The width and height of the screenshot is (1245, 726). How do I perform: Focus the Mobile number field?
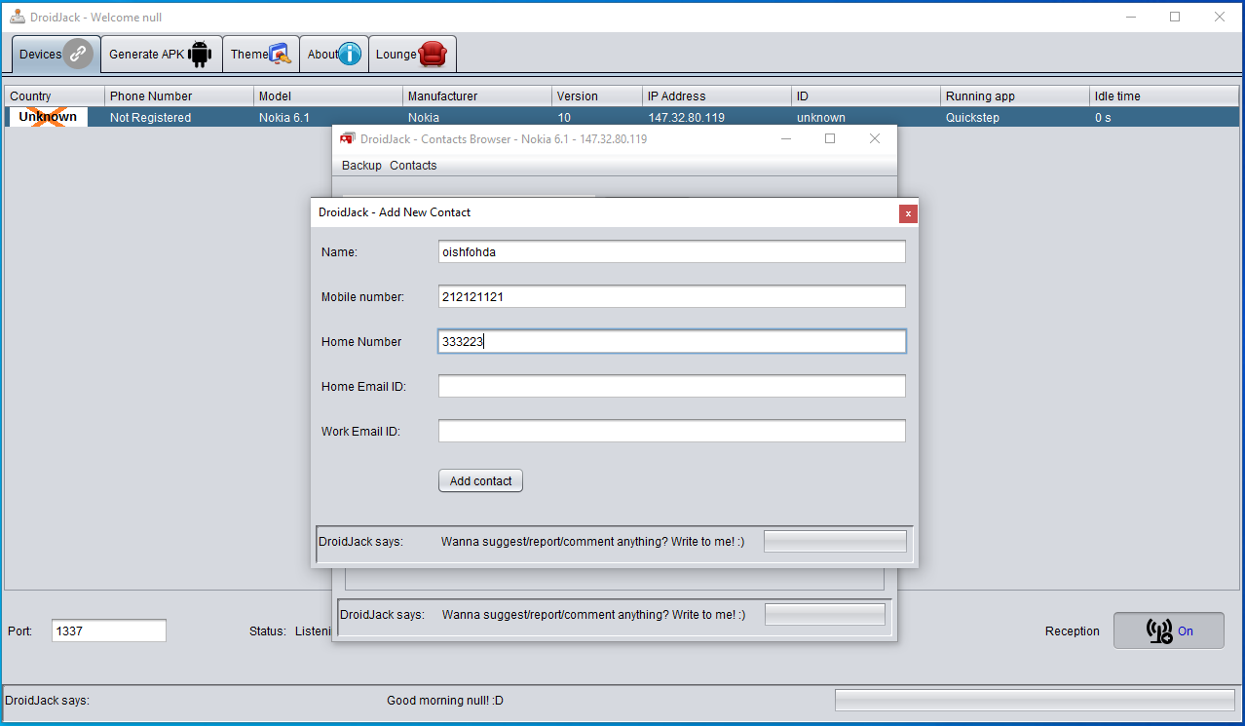(x=672, y=296)
